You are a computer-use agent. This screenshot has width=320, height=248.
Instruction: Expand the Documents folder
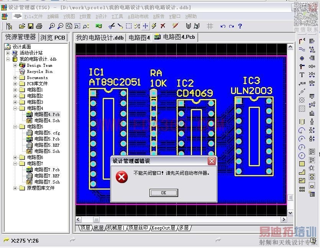pyautogui.click(x=15, y=78)
